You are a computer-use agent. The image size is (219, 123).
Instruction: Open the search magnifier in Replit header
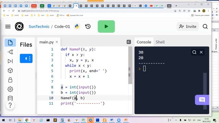point(205,26)
